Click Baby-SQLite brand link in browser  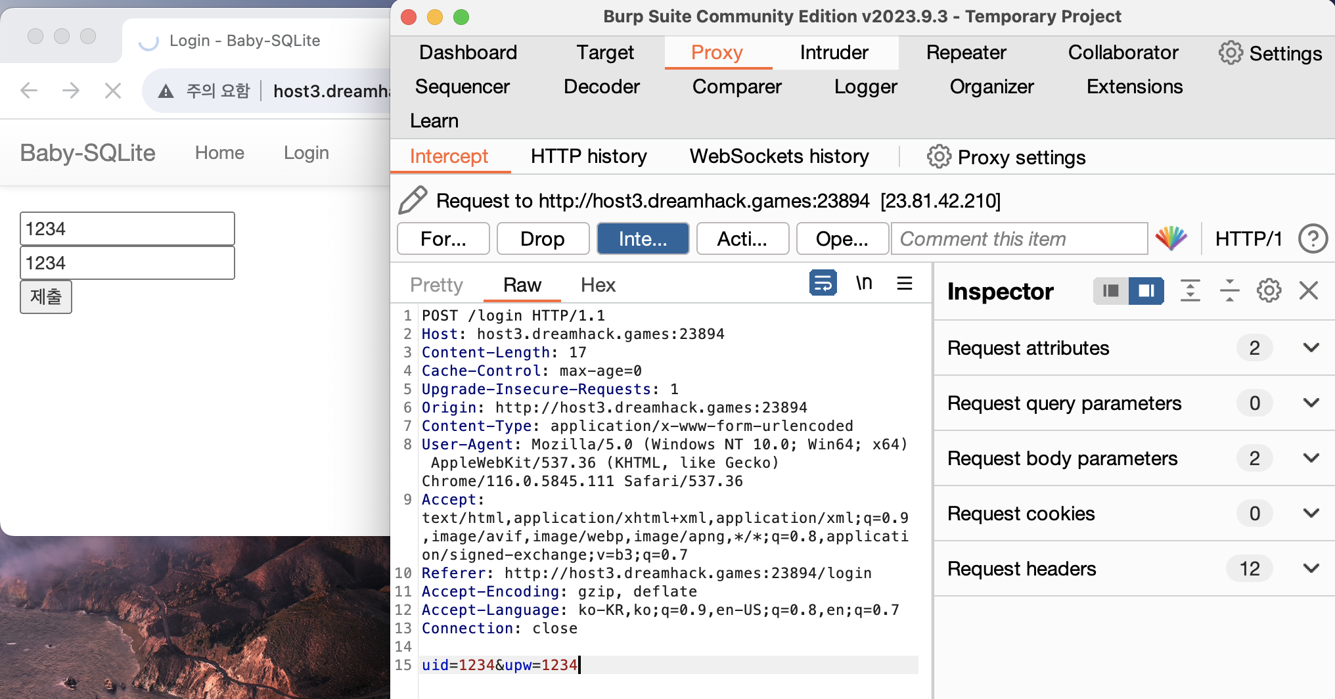[x=87, y=152]
